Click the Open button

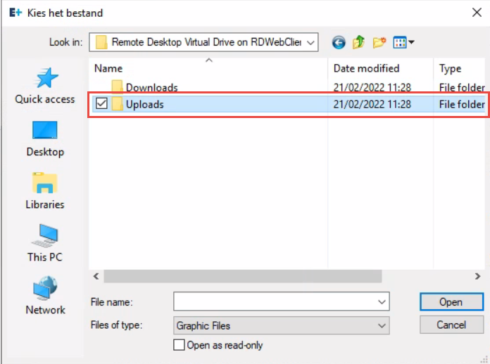[x=451, y=302]
